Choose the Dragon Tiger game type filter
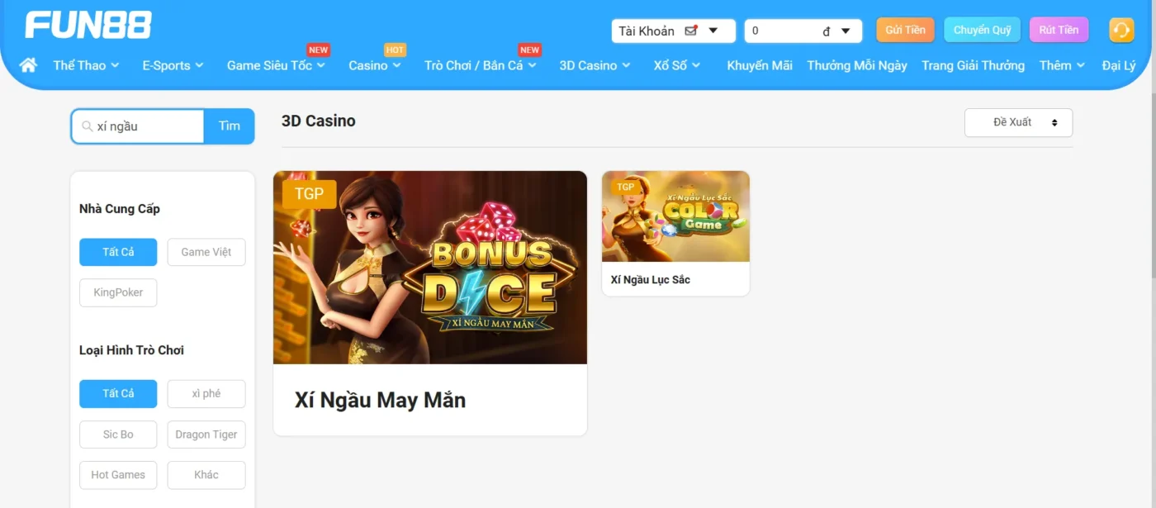The height and width of the screenshot is (508, 1156). 206,434
